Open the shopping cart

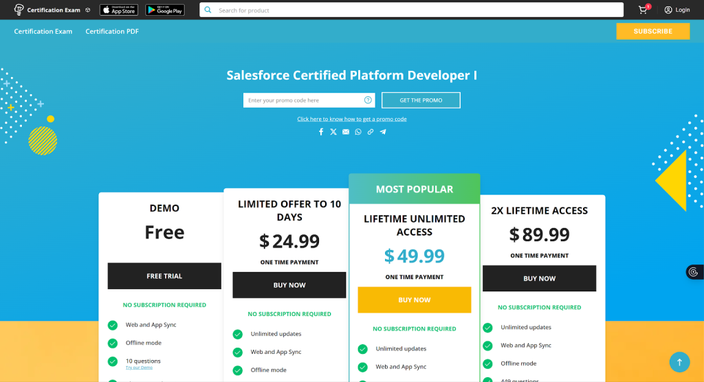tap(643, 10)
